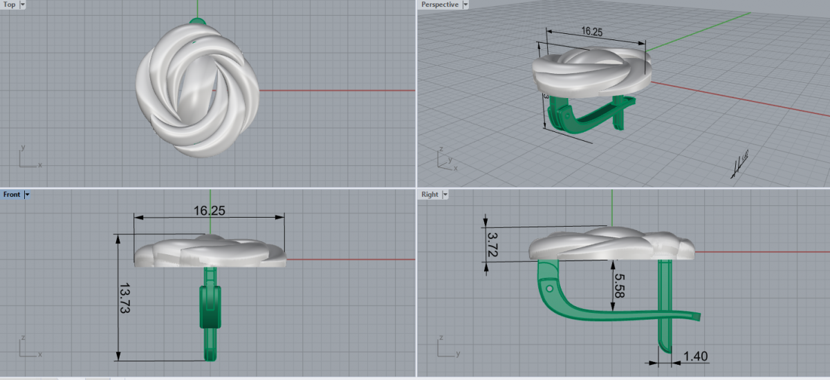Expand the Perspective viewport menu arrow
830x380 pixels.
coord(465,5)
